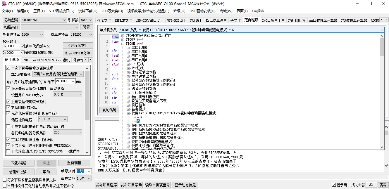The width and height of the screenshot is (389, 189).
Task: Select 看门狗定时器应用 tree item
Action: pyautogui.click(x=145, y=97)
